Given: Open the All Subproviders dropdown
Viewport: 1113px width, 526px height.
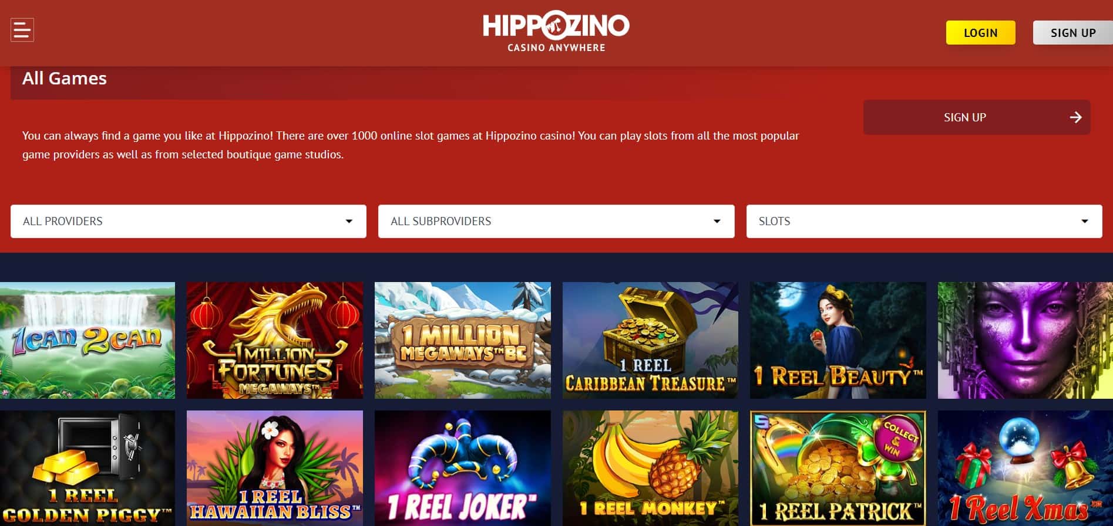Looking at the screenshot, I should click(x=556, y=221).
